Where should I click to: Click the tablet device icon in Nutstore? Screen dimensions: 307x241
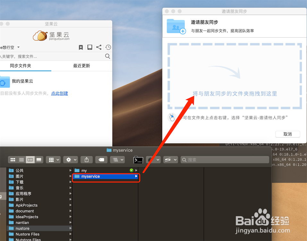click(90, 47)
